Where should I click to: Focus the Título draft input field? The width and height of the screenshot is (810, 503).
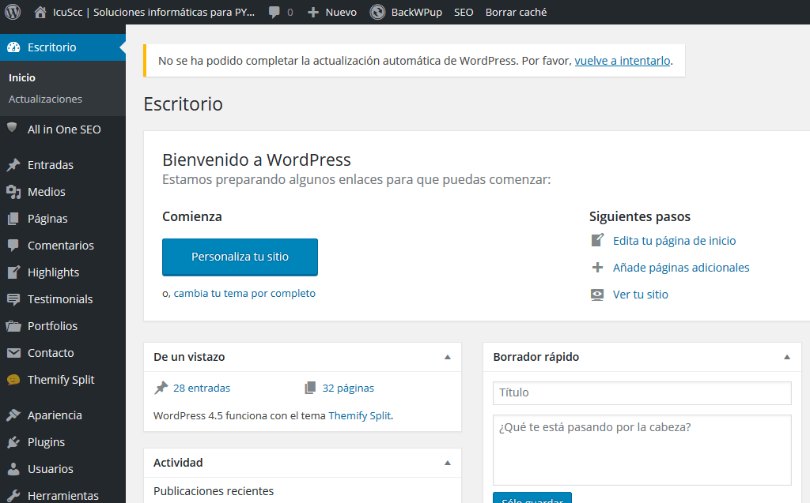click(642, 393)
